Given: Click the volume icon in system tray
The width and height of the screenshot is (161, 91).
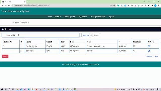Looking at the screenshot, I should coord(139,89).
